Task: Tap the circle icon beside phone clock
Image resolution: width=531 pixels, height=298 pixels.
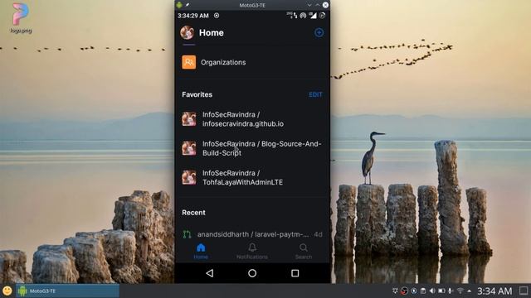Action: pos(217,16)
